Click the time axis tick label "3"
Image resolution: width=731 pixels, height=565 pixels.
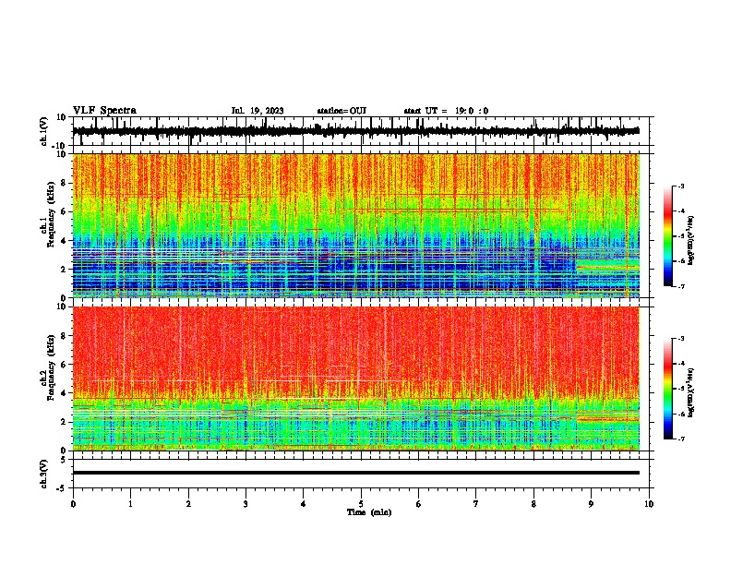click(x=246, y=504)
